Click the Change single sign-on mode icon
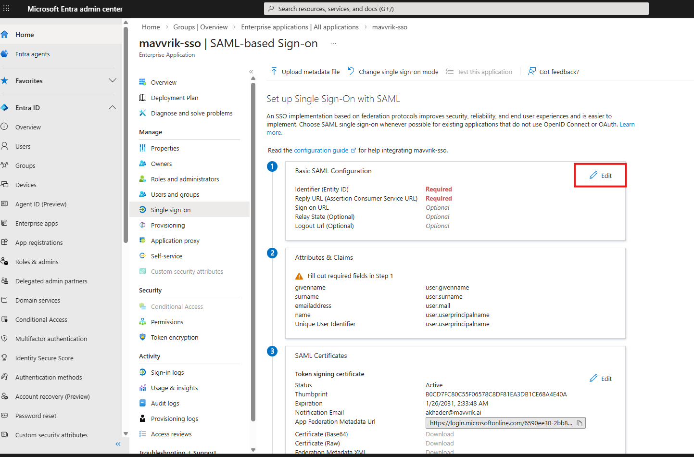The height and width of the screenshot is (457, 694). 351,72
